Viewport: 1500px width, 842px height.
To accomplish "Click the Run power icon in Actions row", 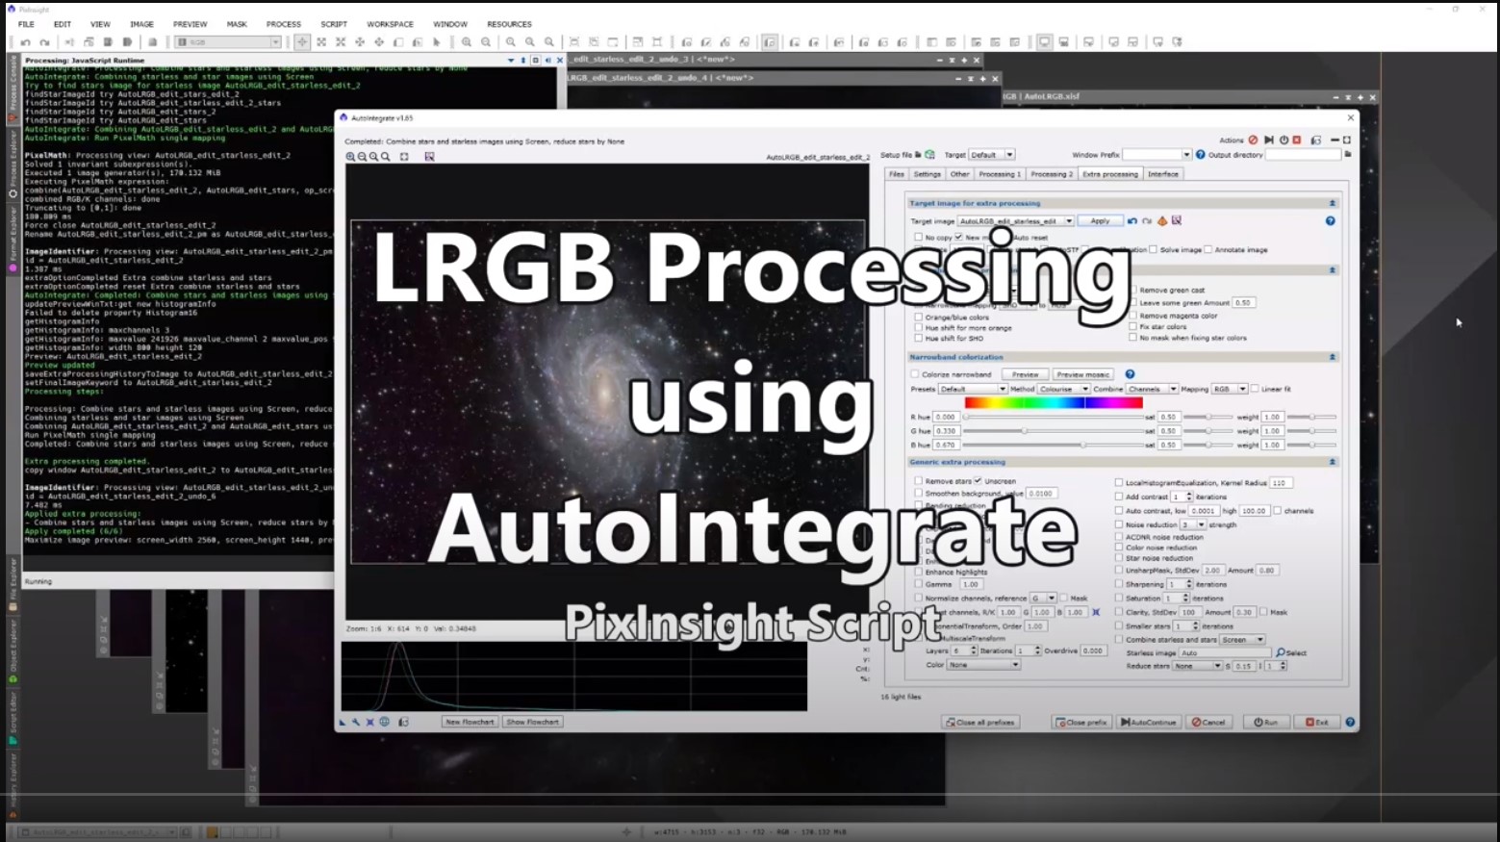I will (x=1284, y=140).
